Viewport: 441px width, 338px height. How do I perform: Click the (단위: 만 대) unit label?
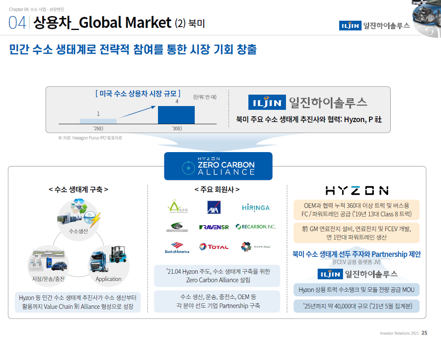[205, 97]
